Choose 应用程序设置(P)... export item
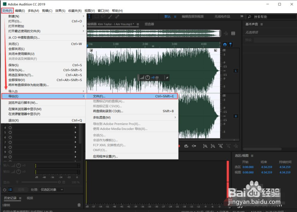The image size is (297, 212). [x=132, y=157]
